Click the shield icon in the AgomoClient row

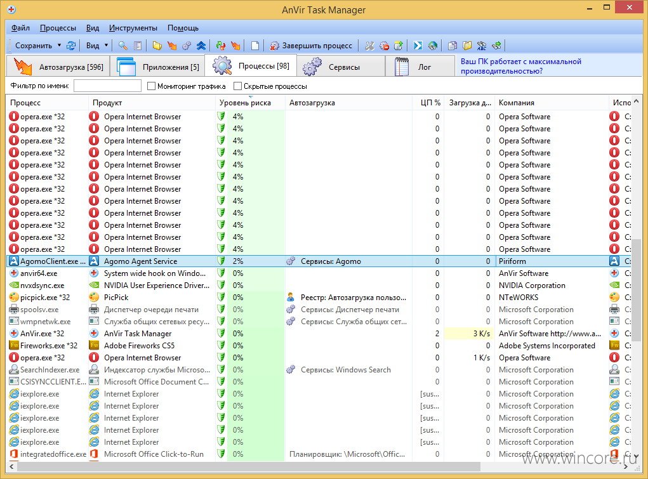point(222,261)
